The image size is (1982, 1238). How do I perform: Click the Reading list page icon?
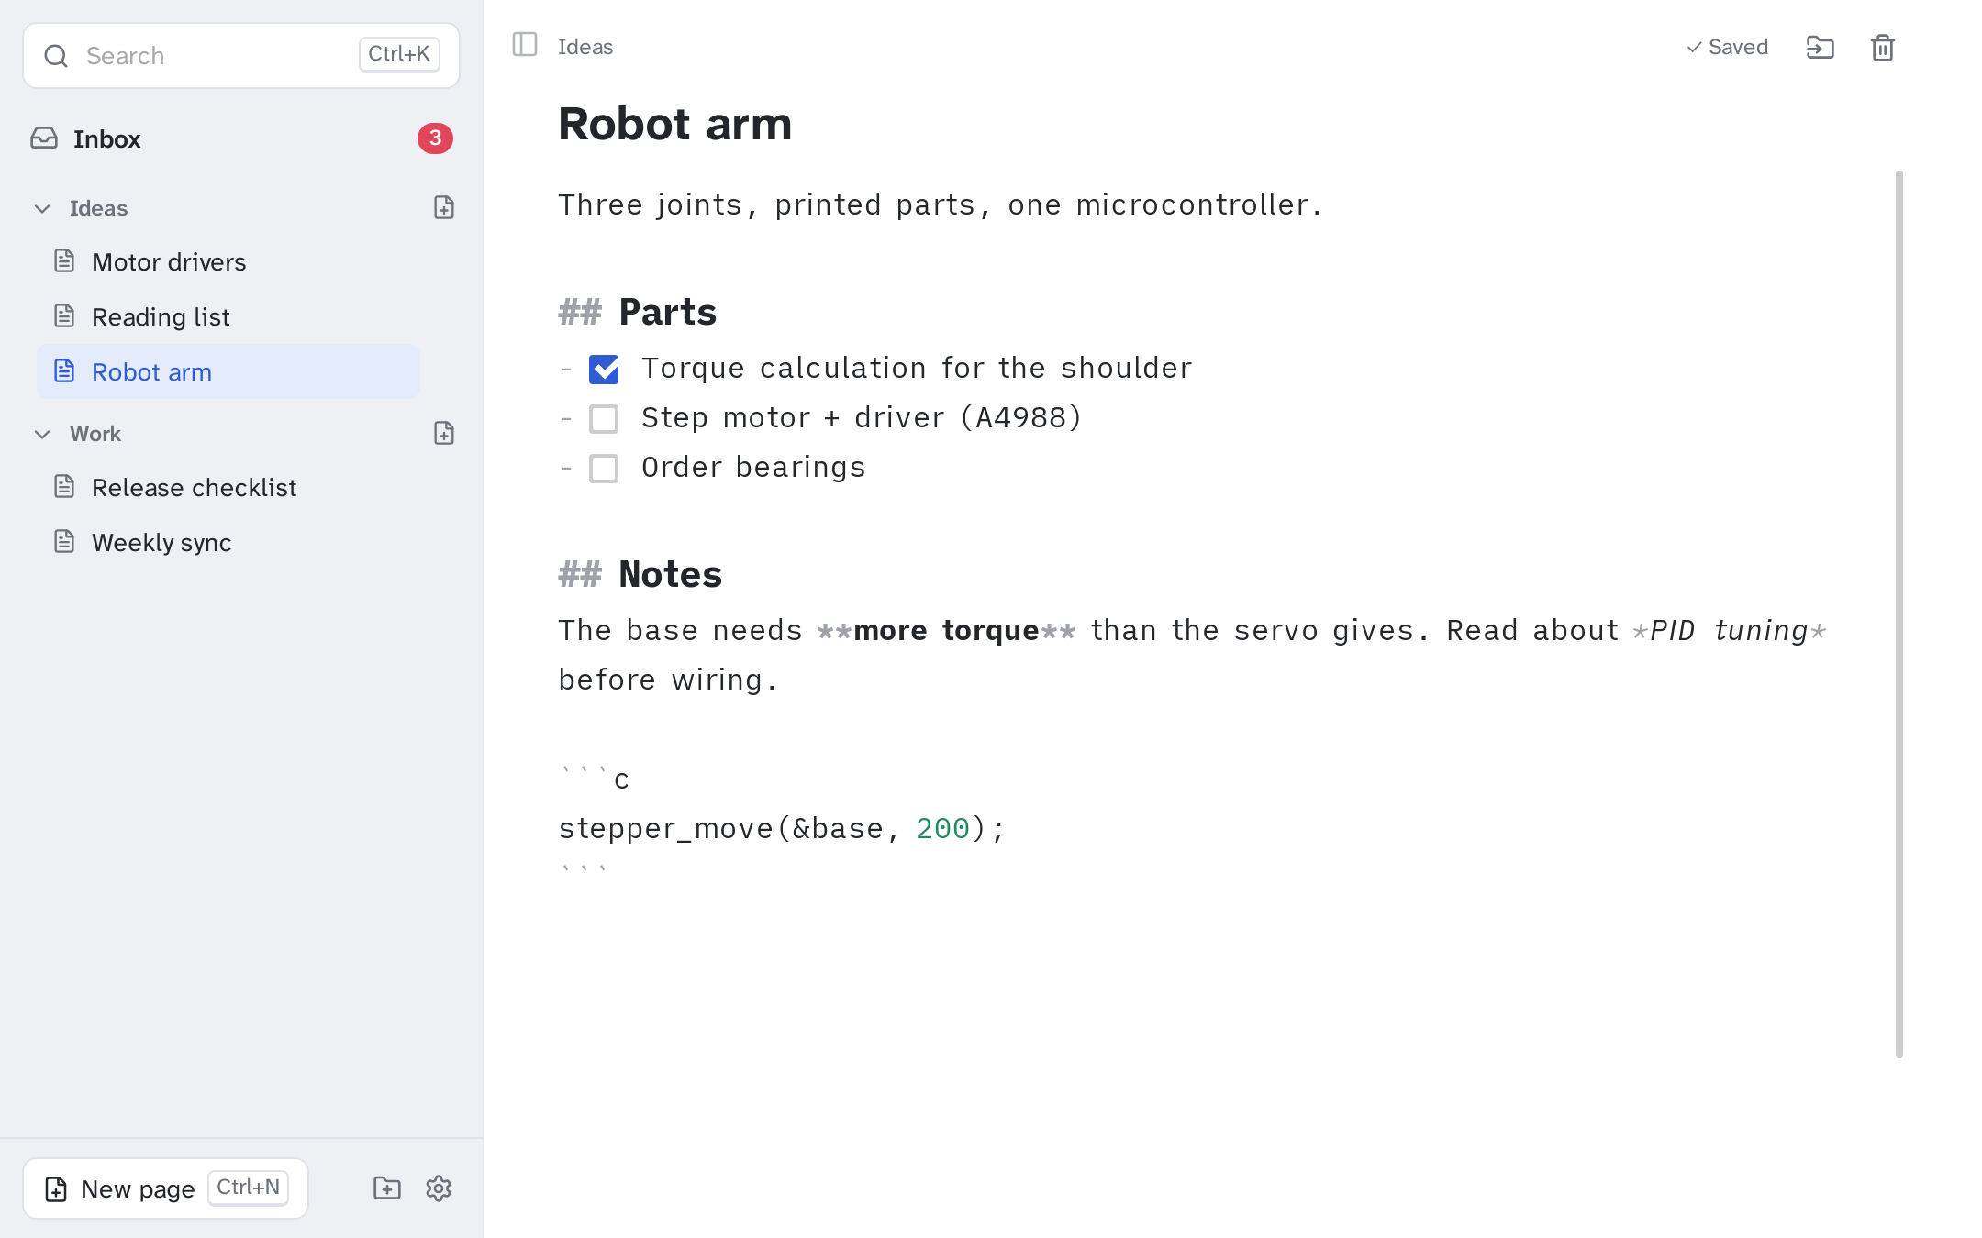pos(64,316)
